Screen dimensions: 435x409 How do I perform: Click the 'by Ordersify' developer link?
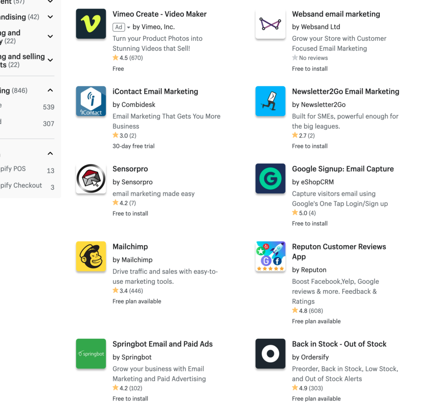(310, 357)
